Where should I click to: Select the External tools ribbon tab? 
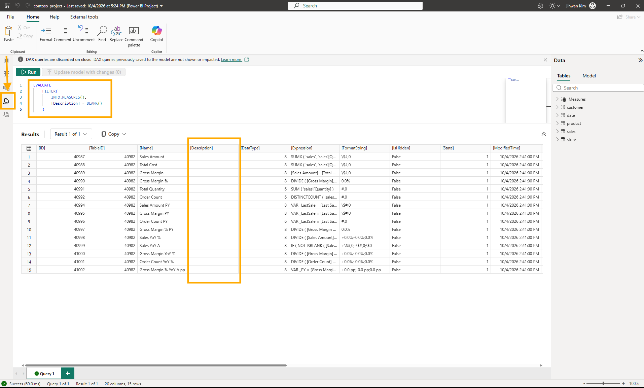pos(84,17)
